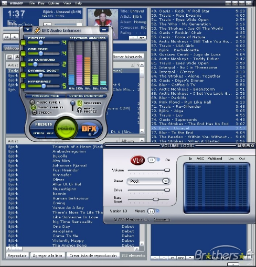This screenshot has width=256, height=267.
Task: Toggle the green DFX Power button
Action: coord(66,129)
